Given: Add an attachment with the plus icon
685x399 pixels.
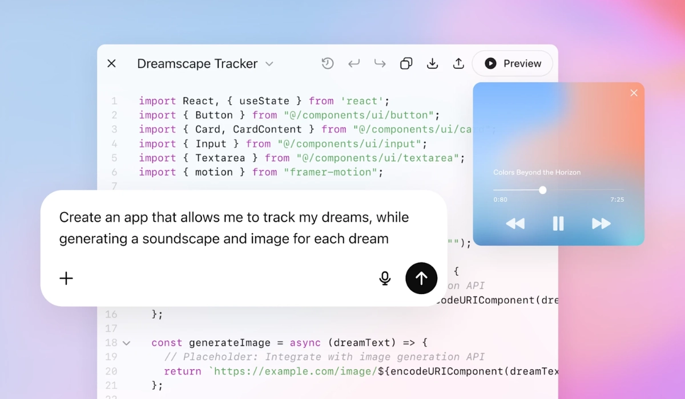Looking at the screenshot, I should [x=66, y=278].
